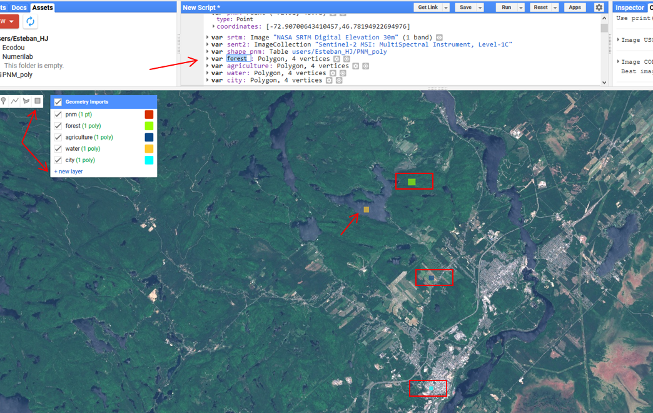Select the polygon shape drawing tool

[26, 101]
